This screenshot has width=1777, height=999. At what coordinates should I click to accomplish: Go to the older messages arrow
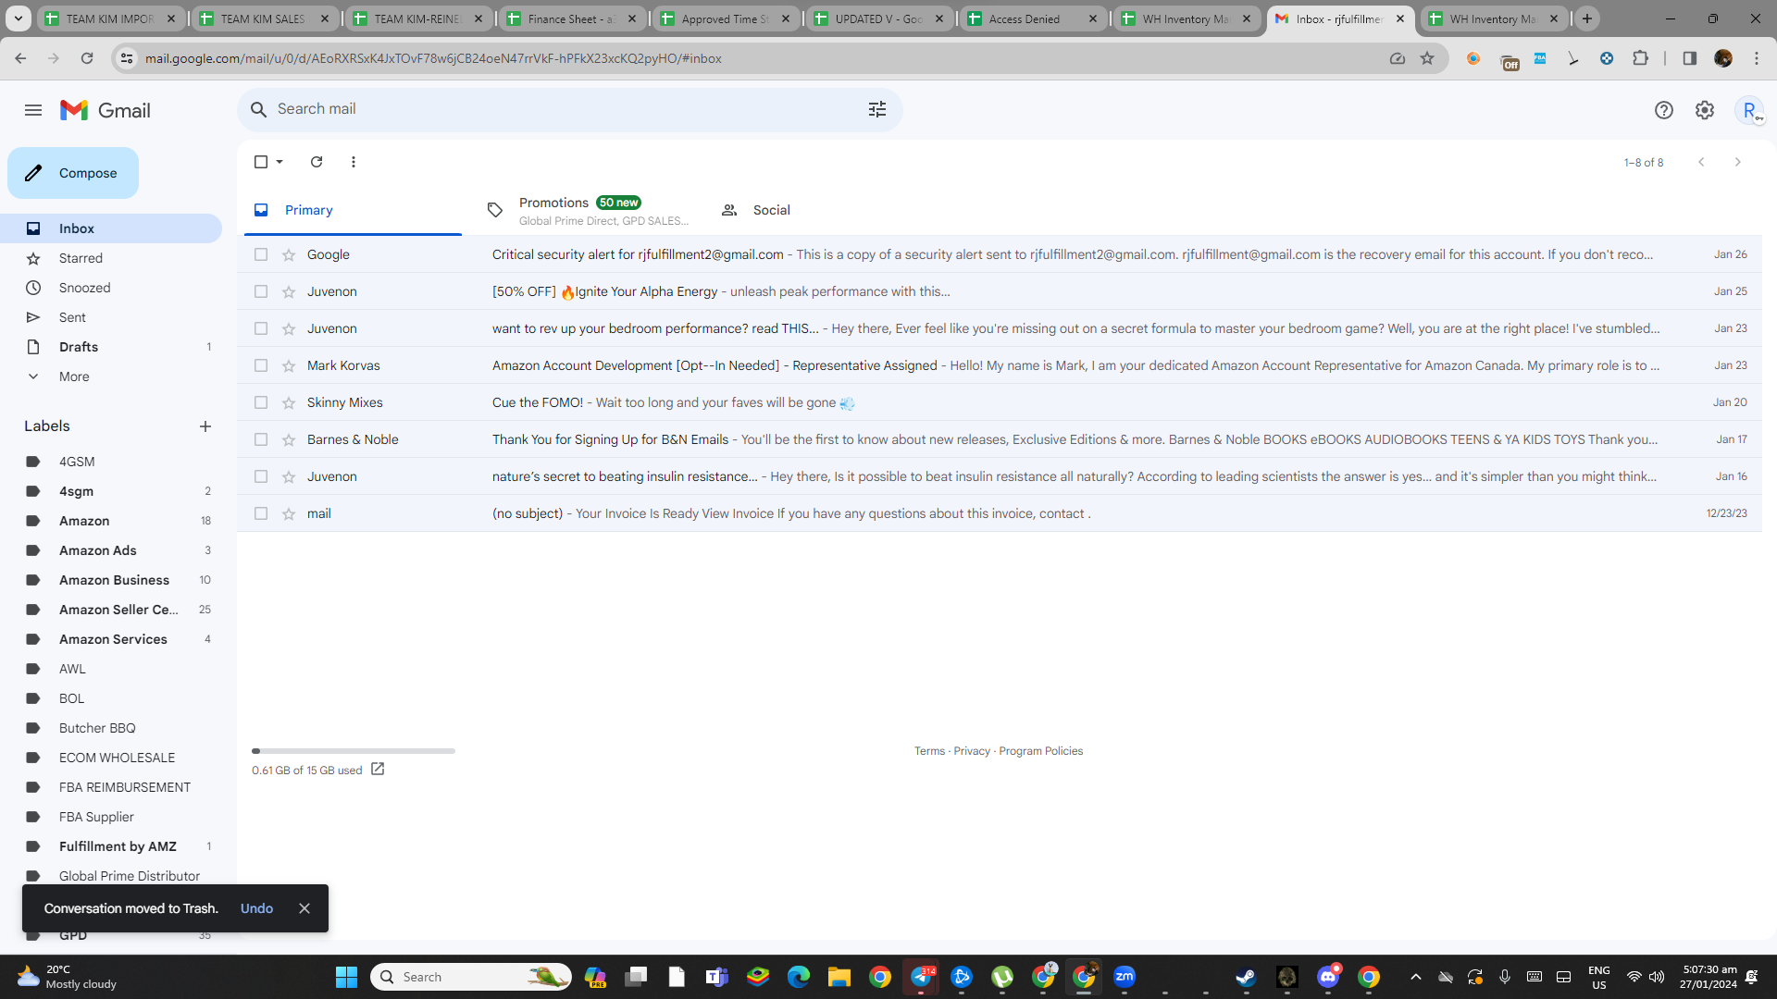click(1738, 162)
